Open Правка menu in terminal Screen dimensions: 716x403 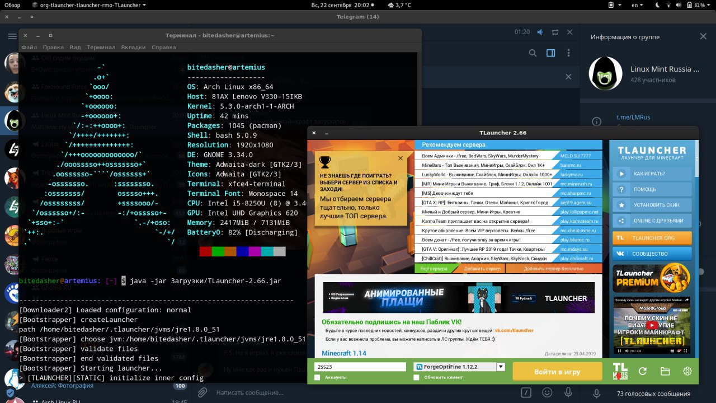[x=53, y=48]
